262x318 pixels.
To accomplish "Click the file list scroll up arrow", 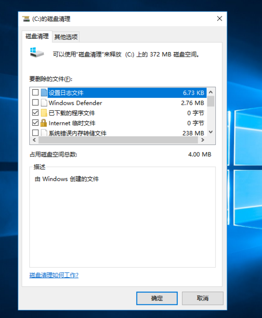I will (x=211, y=92).
